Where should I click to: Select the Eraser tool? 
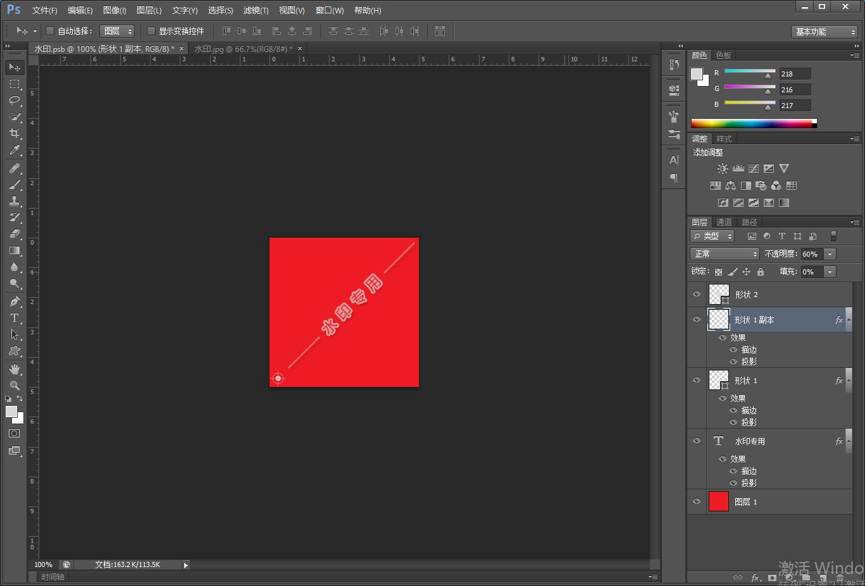(x=15, y=234)
